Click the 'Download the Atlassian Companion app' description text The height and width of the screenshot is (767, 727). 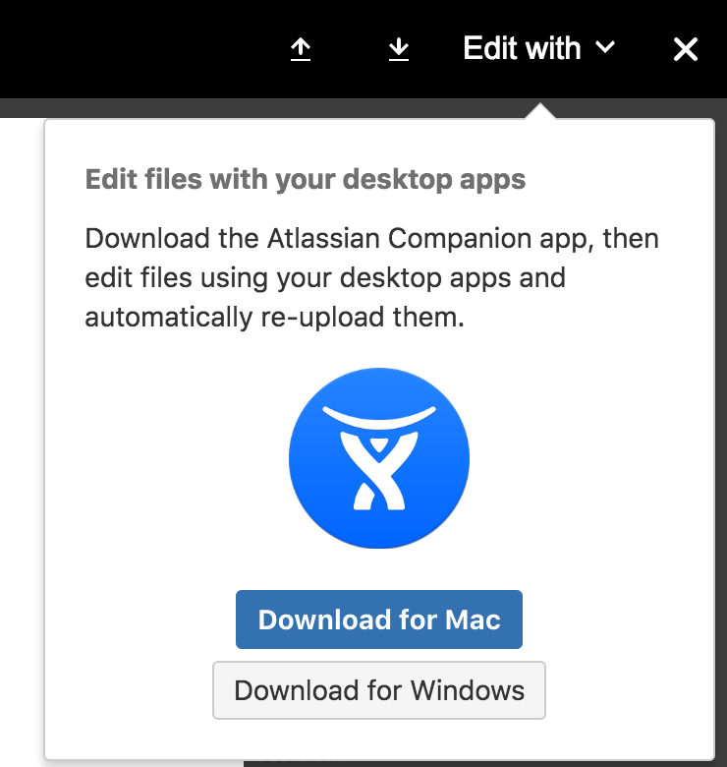click(x=371, y=277)
